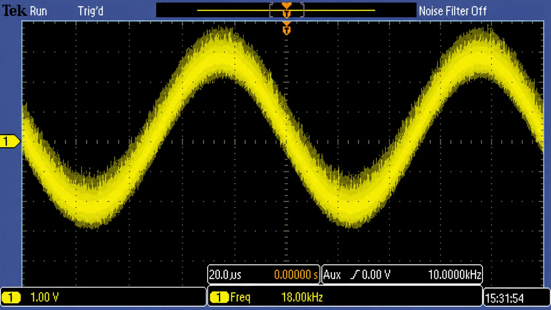Click the trigger marker in record overview bar
Image resolution: width=551 pixels, height=310 pixels.
(286, 10)
